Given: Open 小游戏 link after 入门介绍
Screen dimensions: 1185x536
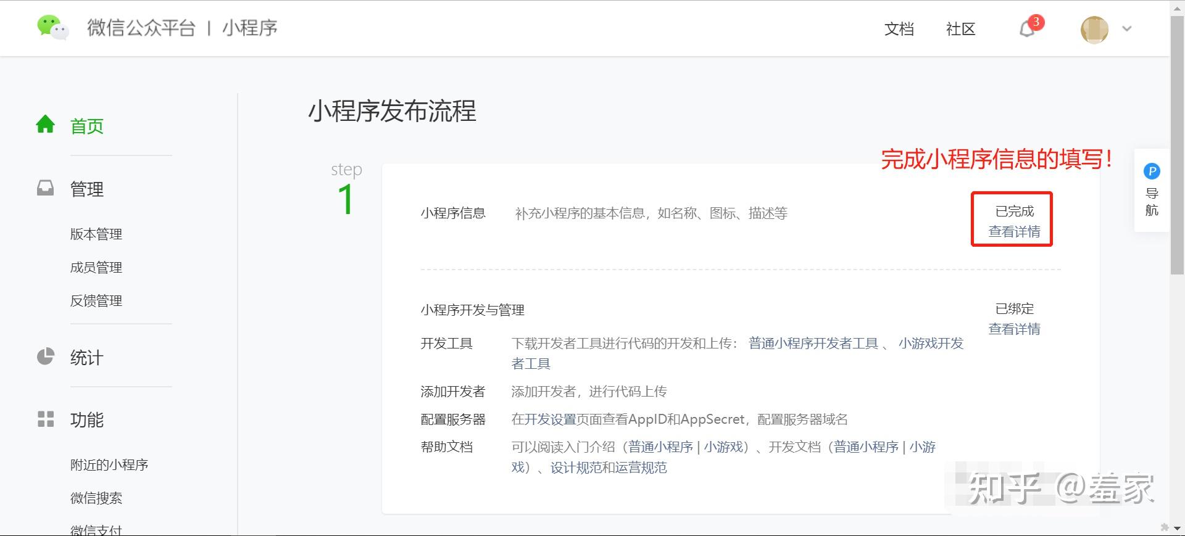Looking at the screenshot, I should [723, 447].
